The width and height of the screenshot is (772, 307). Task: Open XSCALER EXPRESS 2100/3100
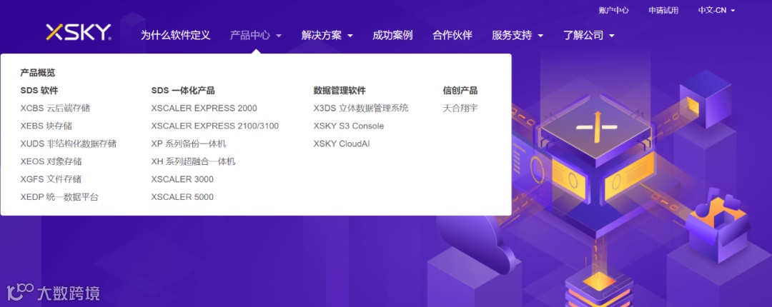point(215,126)
